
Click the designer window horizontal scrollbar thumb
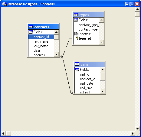coord(8,133)
